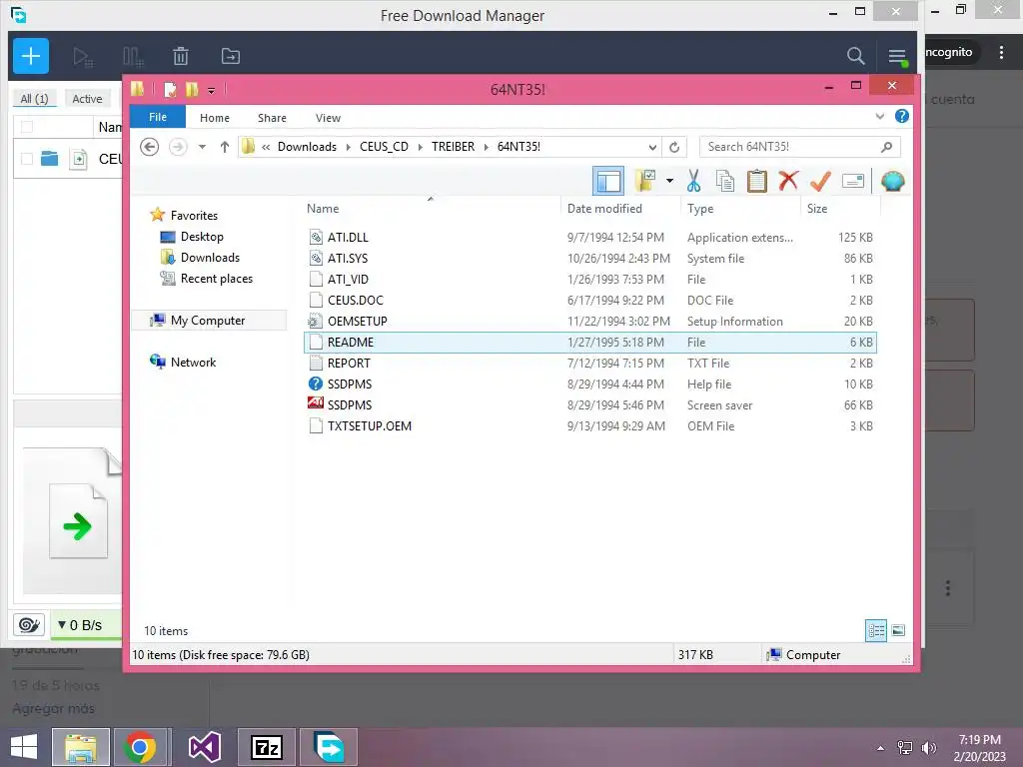Select the TXTSETUP.OEM file

[589, 425]
